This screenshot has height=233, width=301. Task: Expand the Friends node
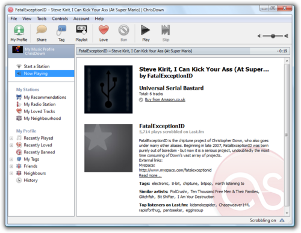tap(11, 166)
